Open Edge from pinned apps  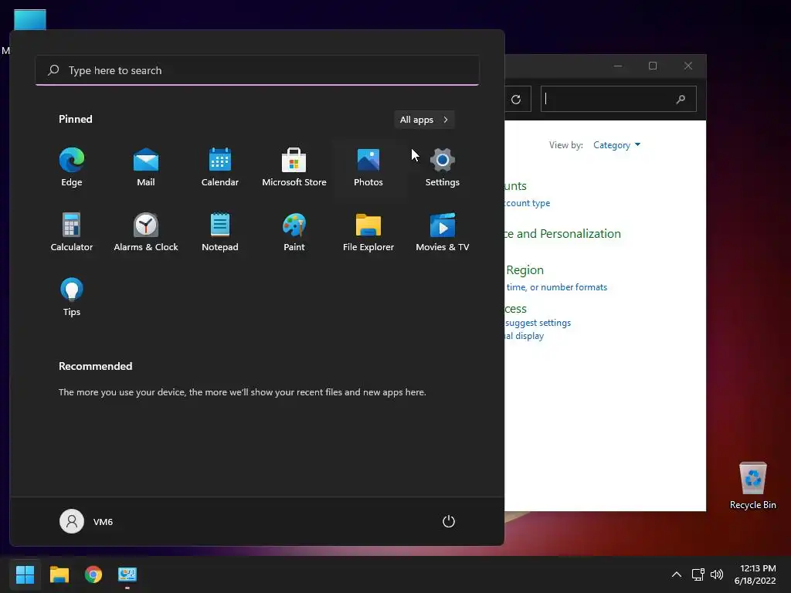click(x=72, y=168)
